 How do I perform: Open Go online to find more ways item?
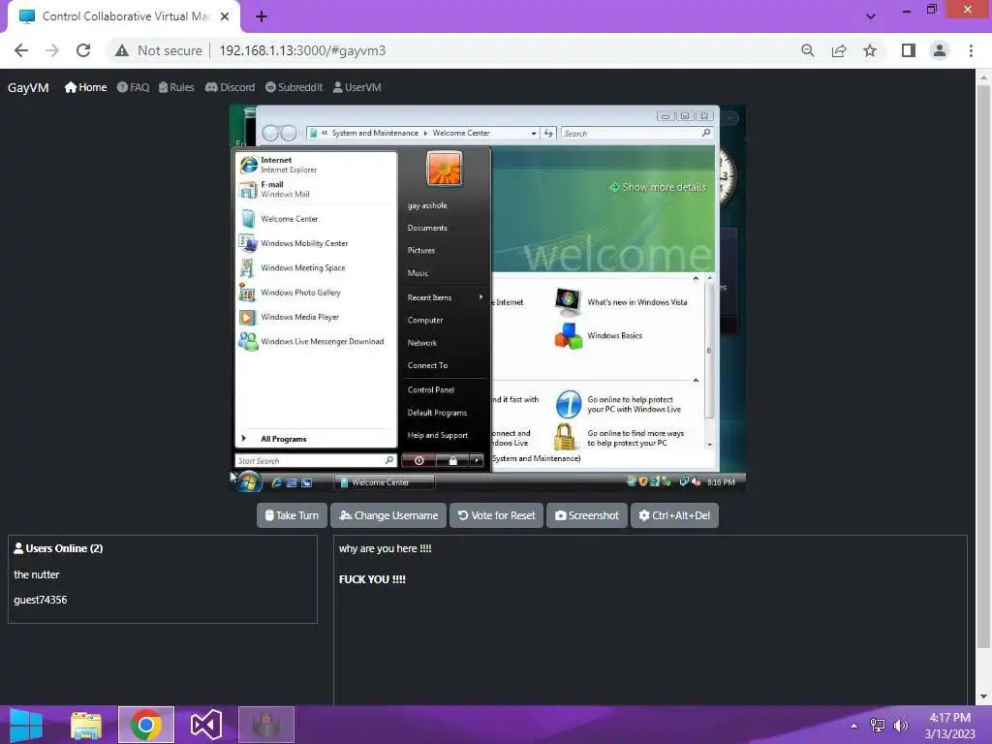click(x=620, y=438)
